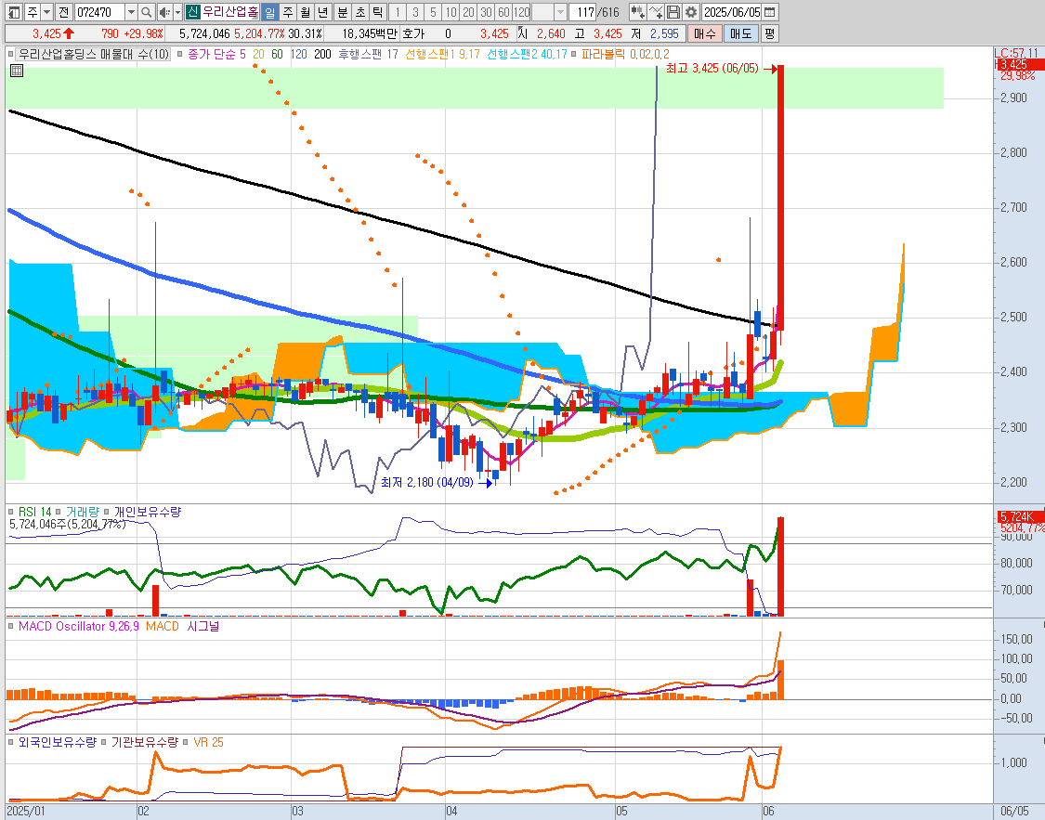Switch to 주 weekly period

[288, 12]
